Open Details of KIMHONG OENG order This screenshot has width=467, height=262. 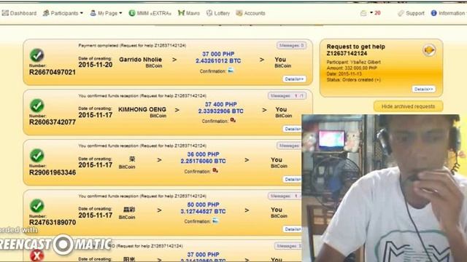[x=292, y=129]
